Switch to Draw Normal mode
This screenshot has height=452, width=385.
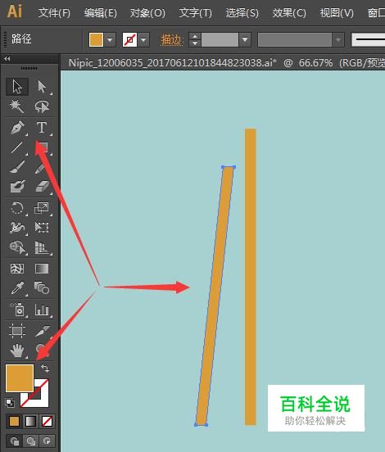pyautogui.click(x=15, y=441)
